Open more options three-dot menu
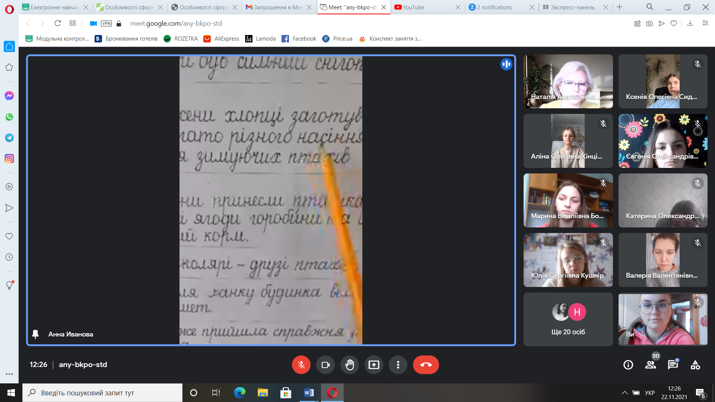 coord(398,365)
